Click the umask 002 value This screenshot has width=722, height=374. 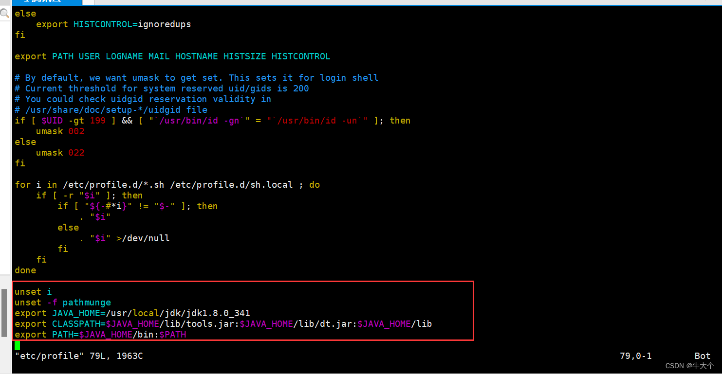[x=76, y=131]
